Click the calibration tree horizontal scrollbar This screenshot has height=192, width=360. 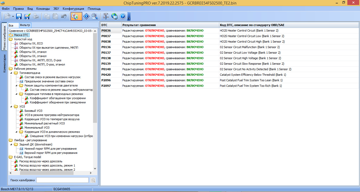point(51,173)
